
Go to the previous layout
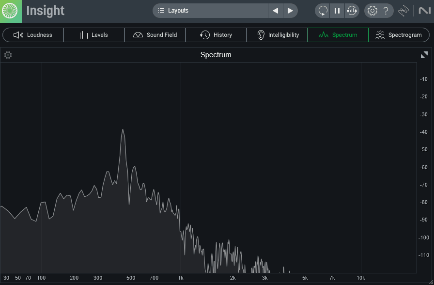pyautogui.click(x=275, y=11)
